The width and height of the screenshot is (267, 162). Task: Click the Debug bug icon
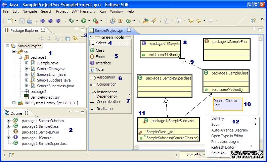point(72,21)
